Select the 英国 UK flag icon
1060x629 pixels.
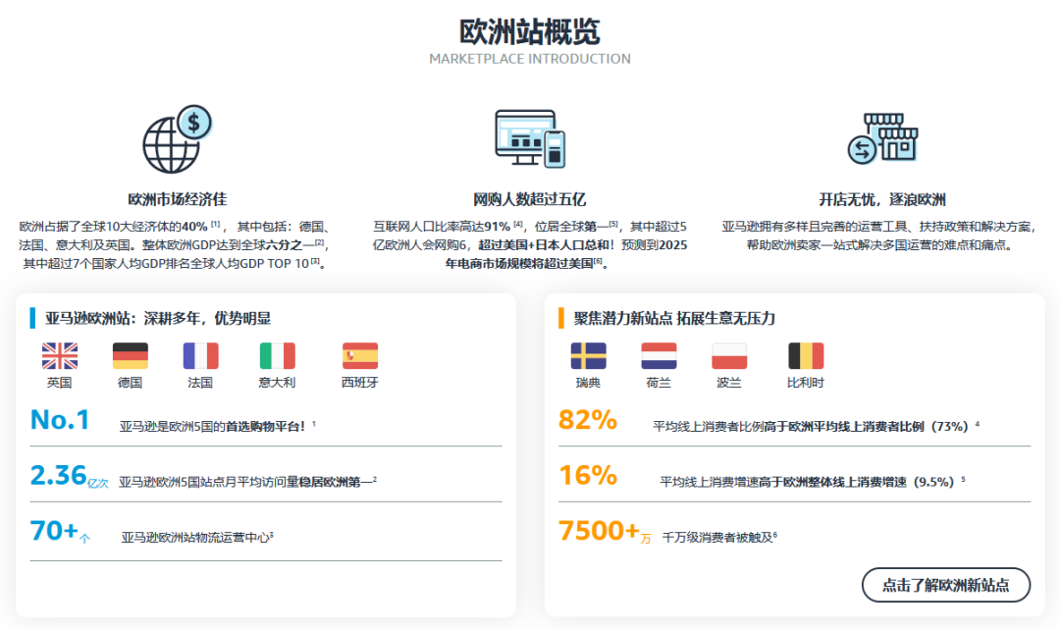click(x=62, y=355)
